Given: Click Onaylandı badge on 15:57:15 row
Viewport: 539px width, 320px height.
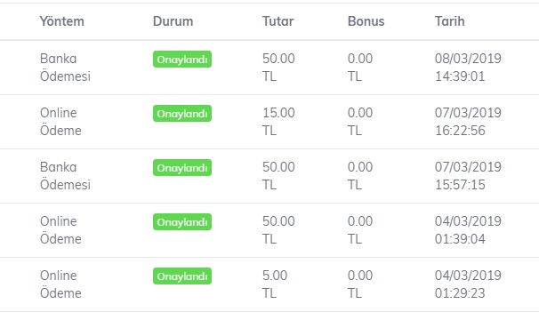Looking at the screenshot, I should [x=182, y=168].
